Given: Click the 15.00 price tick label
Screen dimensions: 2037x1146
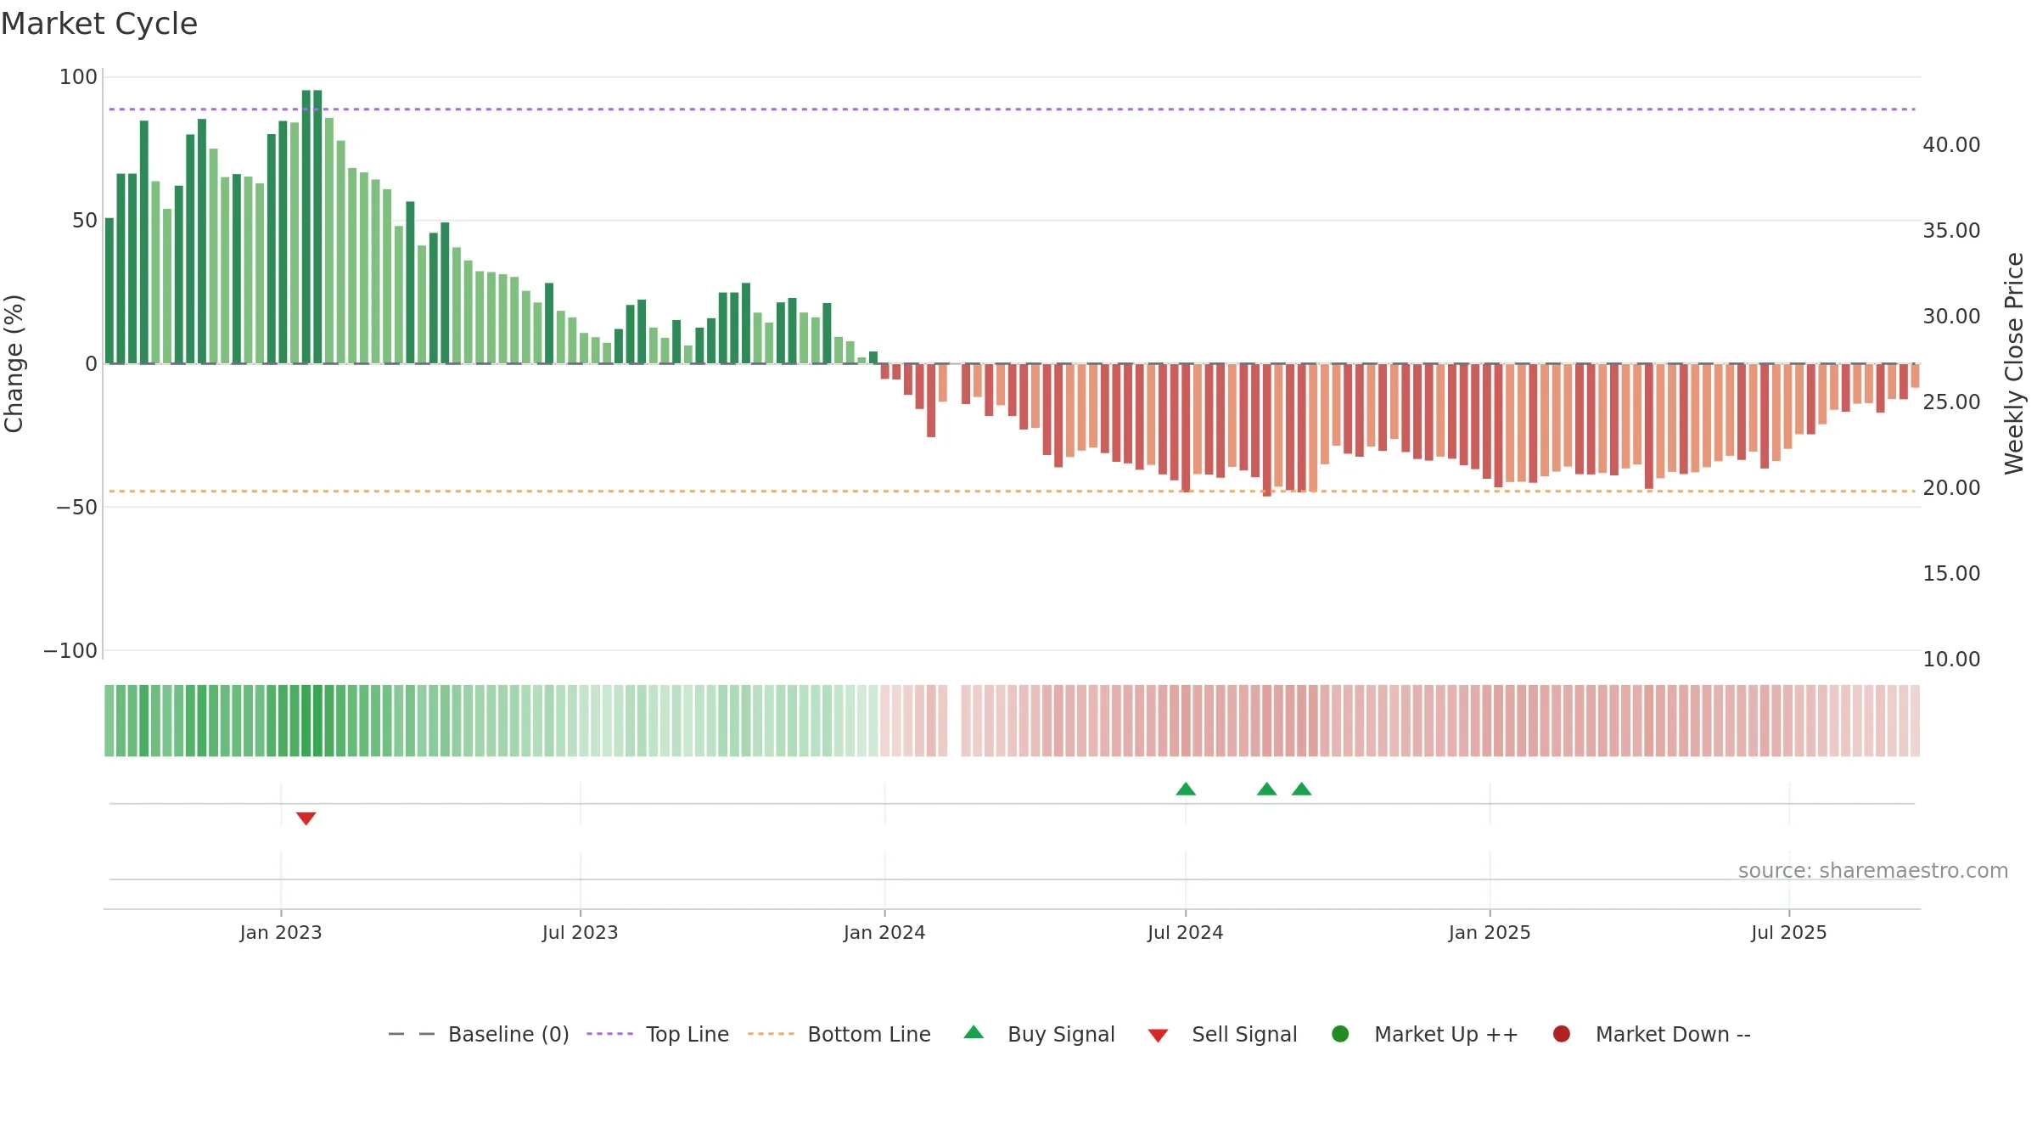Looking at the screenshot, I should click(1951, 574).
